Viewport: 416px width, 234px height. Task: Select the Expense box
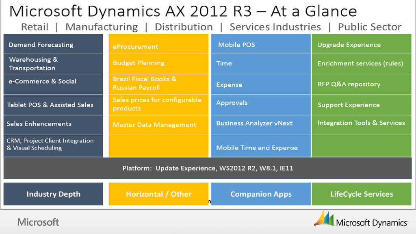[x=261, y=84]
